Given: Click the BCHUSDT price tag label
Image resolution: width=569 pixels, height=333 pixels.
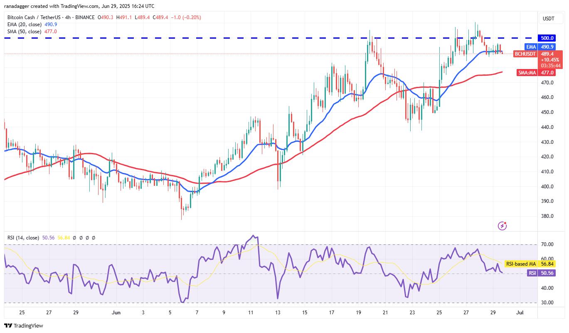Looking at the screenshot, I should tap(525, 54).
